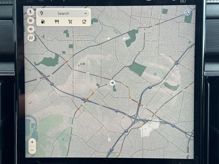Tap the Google logo at bottom right

click(185, 154)
